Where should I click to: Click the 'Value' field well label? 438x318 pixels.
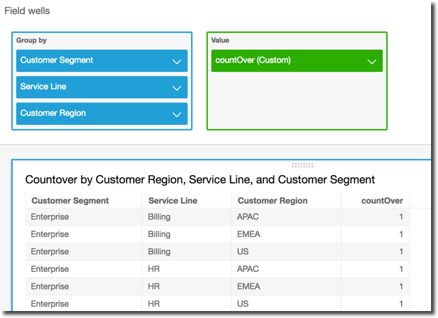pyautogui.click(x=220, y=40)
